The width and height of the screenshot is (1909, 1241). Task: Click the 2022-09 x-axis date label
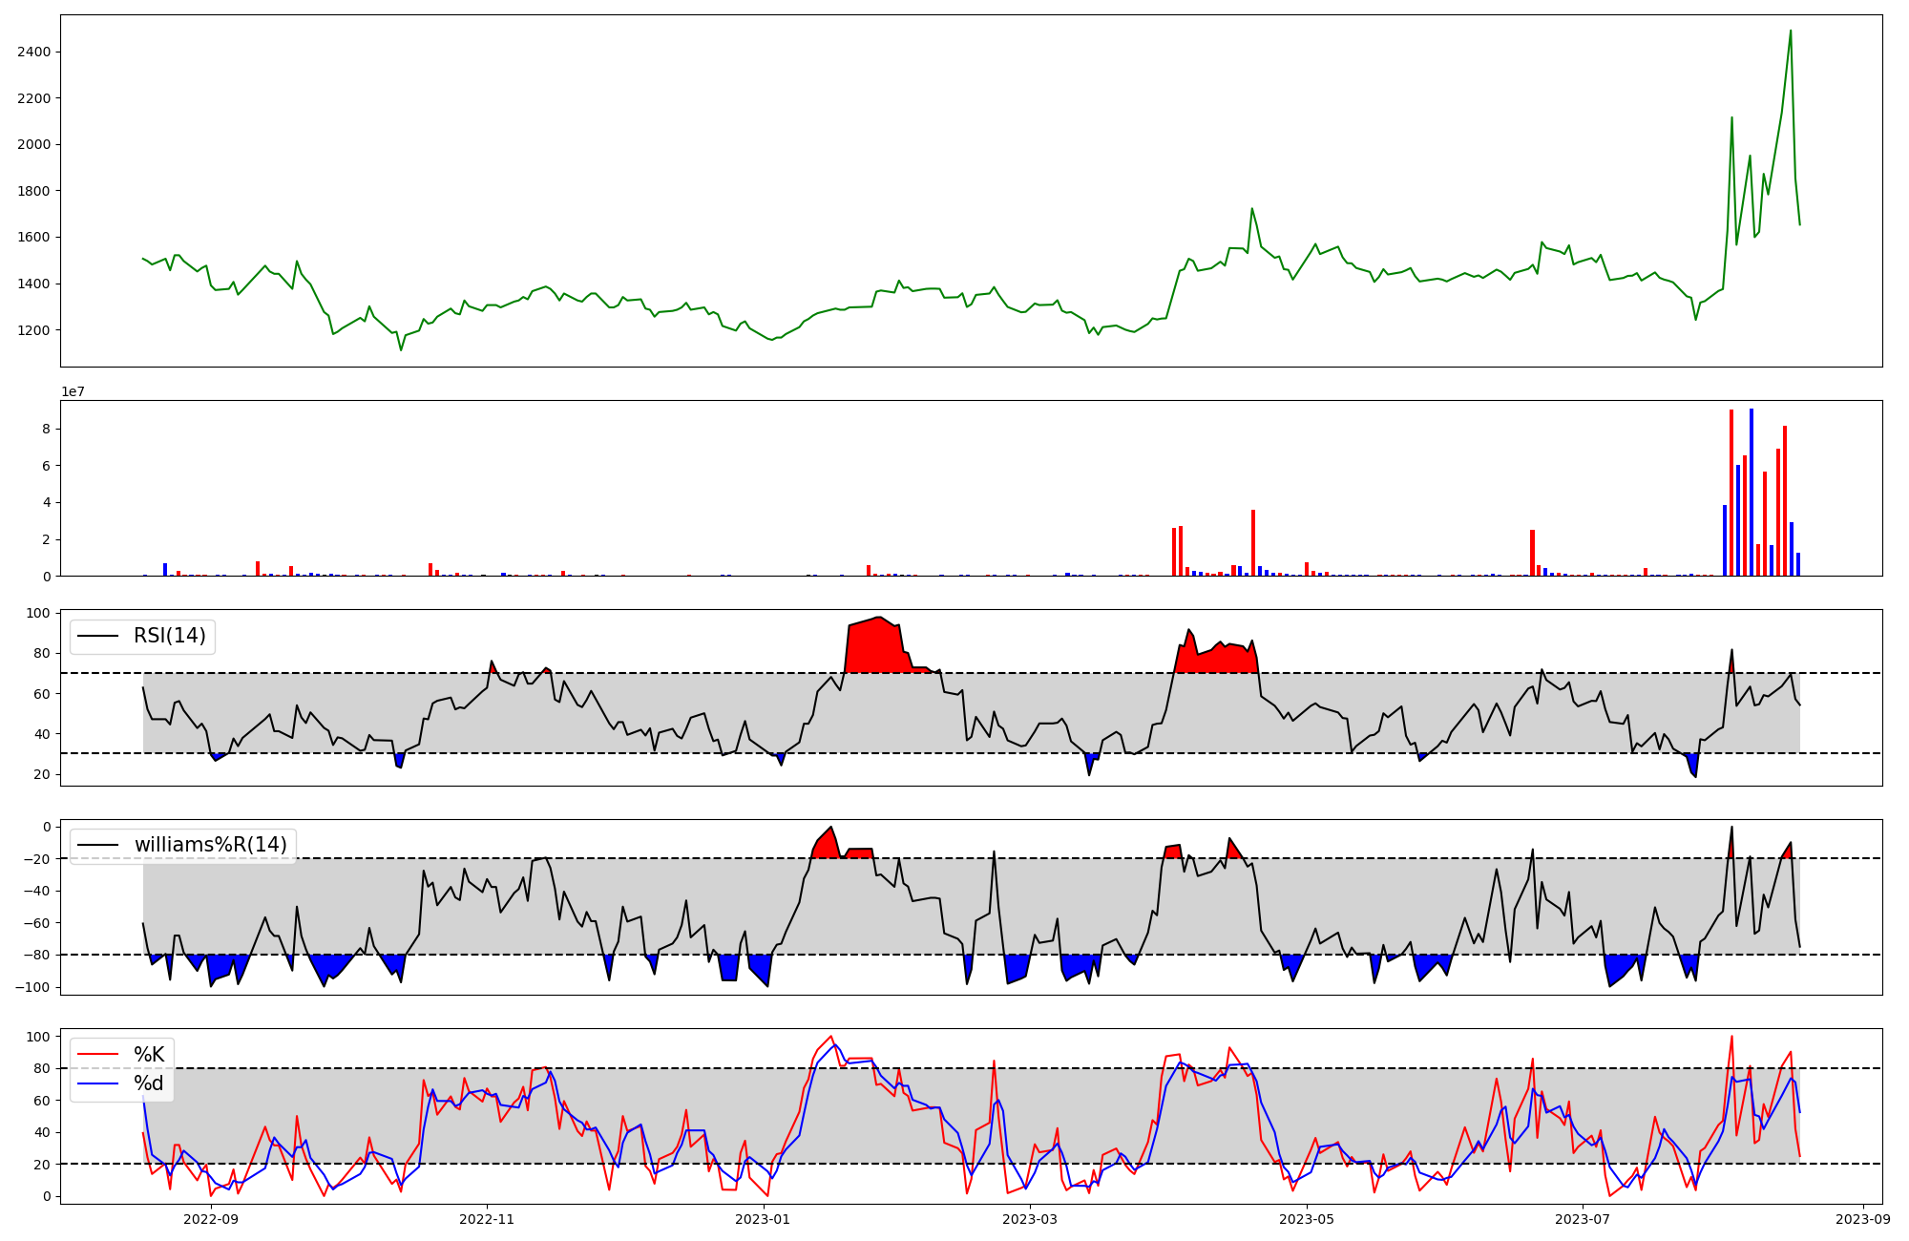tap(210, 1219)
